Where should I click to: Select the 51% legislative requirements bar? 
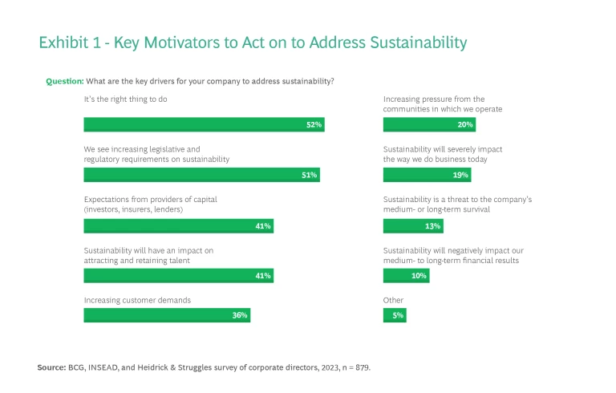click(x=201, y=175)
